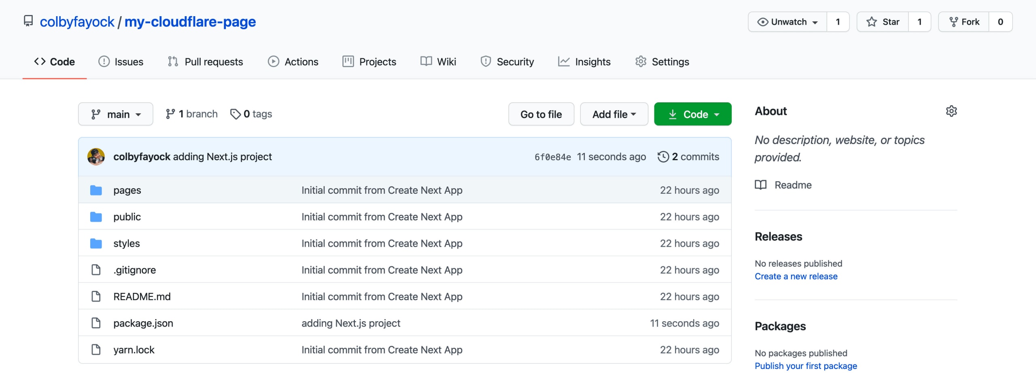Open the green Code download dropdown
Screen dimensions: 1036x373
pyautogui.click(x=692, y=114)
